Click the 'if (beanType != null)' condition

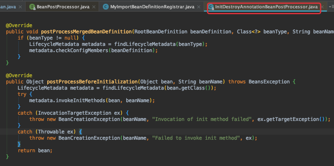point(48,38)
